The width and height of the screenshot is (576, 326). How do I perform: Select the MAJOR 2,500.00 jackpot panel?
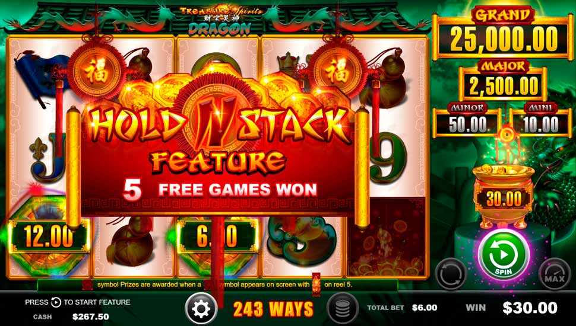(503, 81)
